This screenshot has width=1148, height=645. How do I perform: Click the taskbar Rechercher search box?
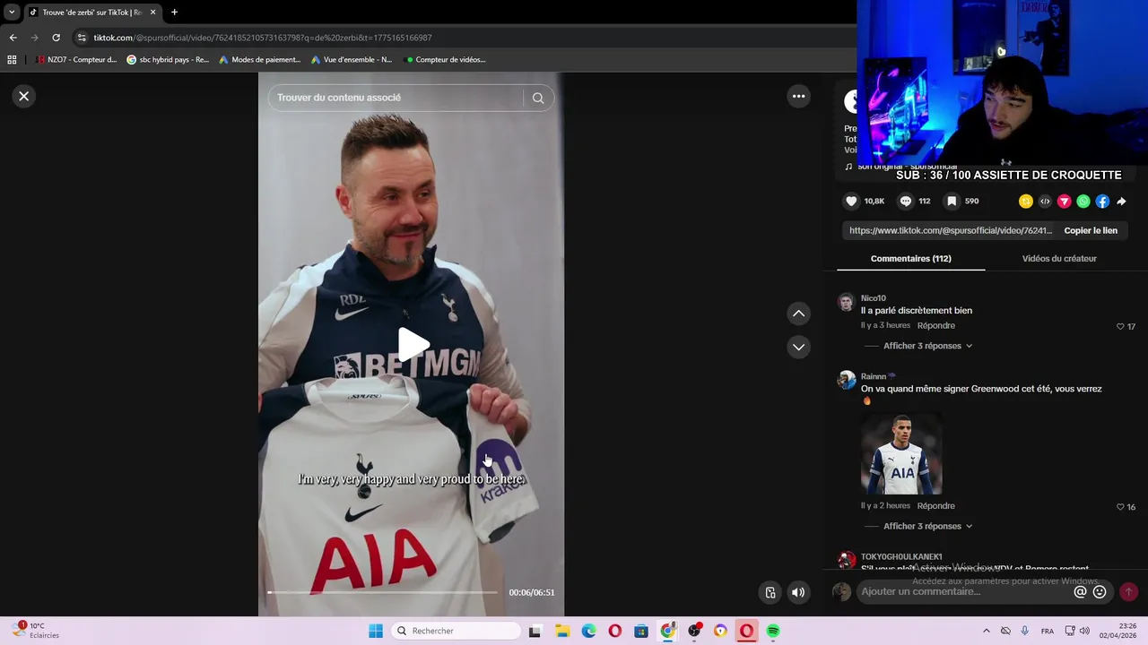click(x=457, y=631)
